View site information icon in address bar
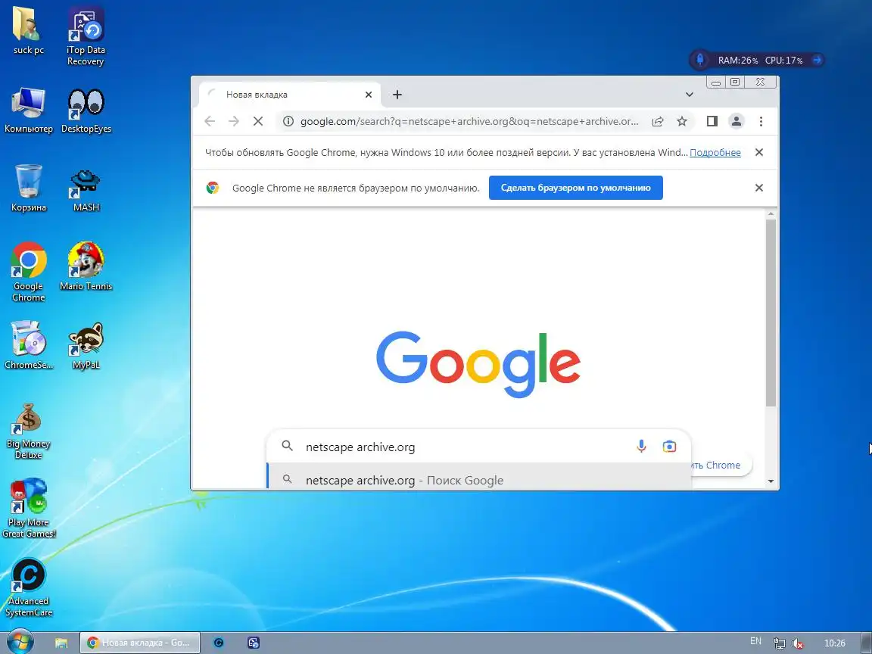Screen dimensions: 872x654 tap(288, 121)
